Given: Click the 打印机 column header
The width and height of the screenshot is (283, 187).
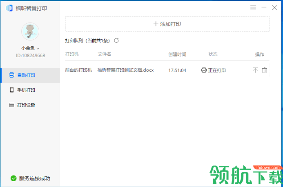Looking at the screenshot, I should pyautogui.click(x=72, y=54).
